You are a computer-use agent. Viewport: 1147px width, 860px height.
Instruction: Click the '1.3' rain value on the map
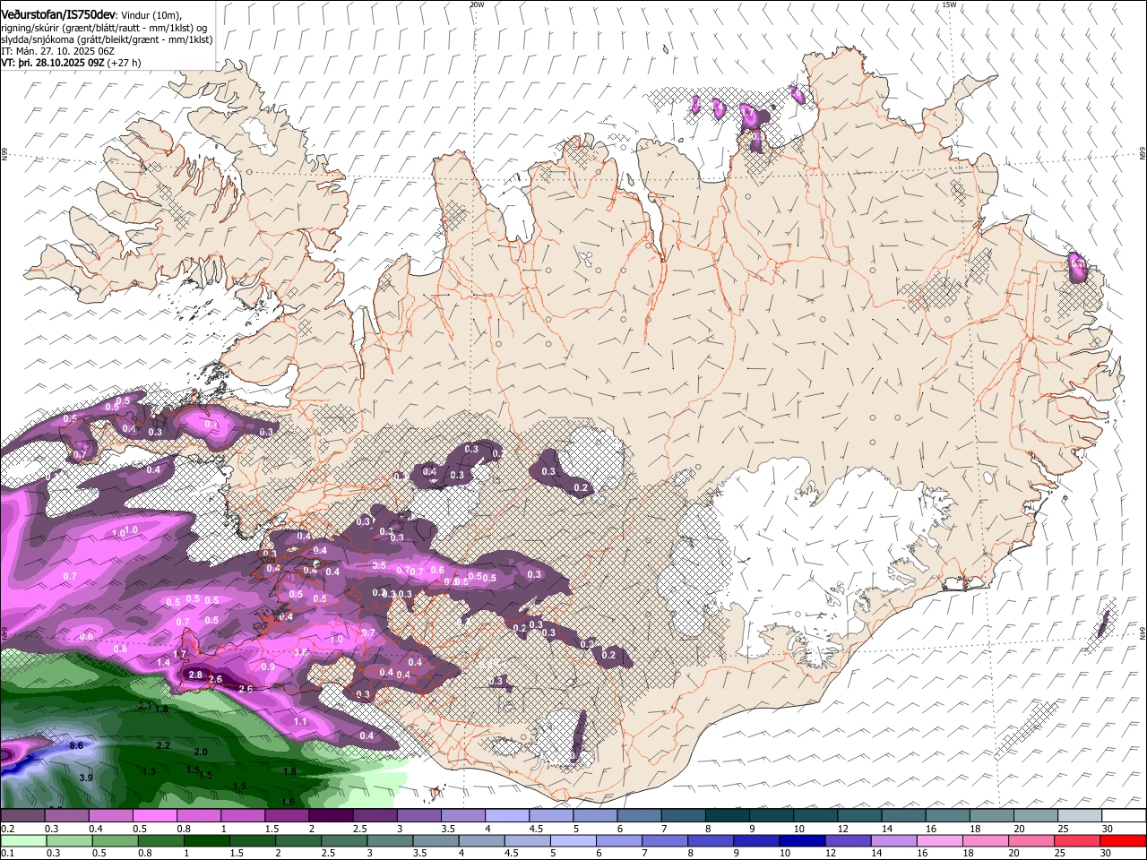tap(149, 771)
